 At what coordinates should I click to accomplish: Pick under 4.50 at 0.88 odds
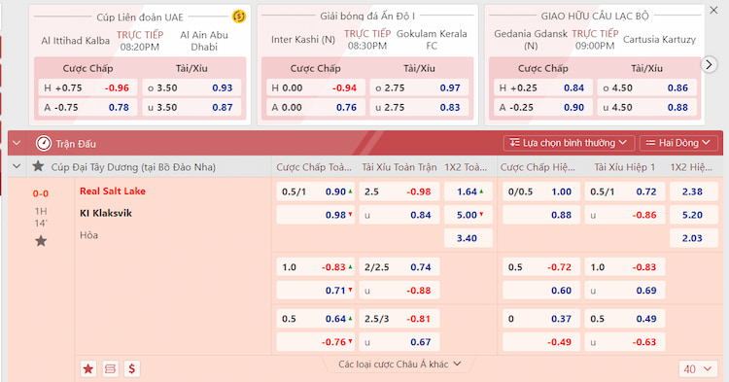(647, 107)
